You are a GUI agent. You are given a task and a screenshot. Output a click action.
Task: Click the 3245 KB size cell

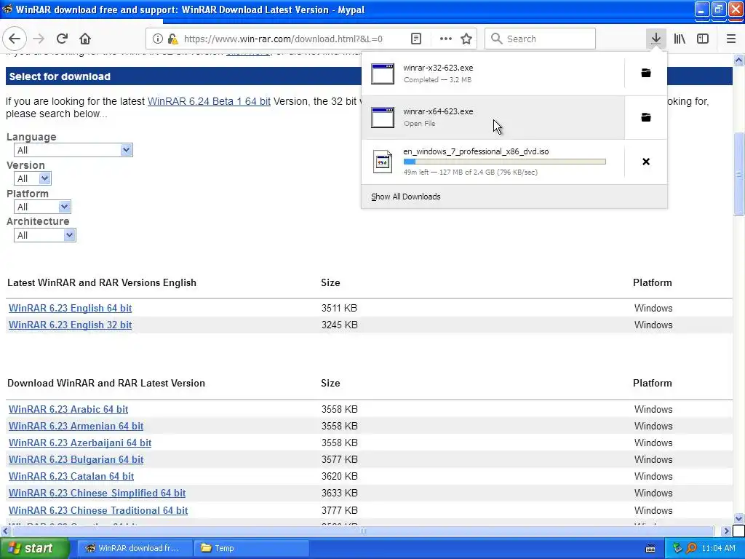(x=339, y=325)
